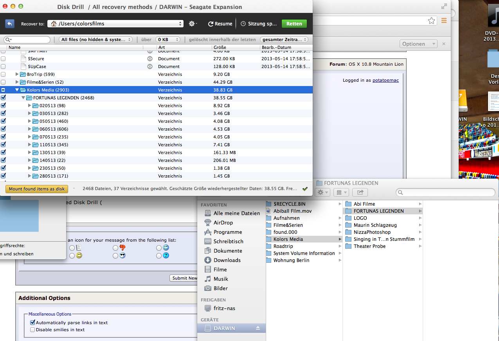Image resolution: width=499 pixels, height=341 pixels.
Task: Expand the Filme&Serien folder in Disk Drill
Action: (x=17, y=82)
